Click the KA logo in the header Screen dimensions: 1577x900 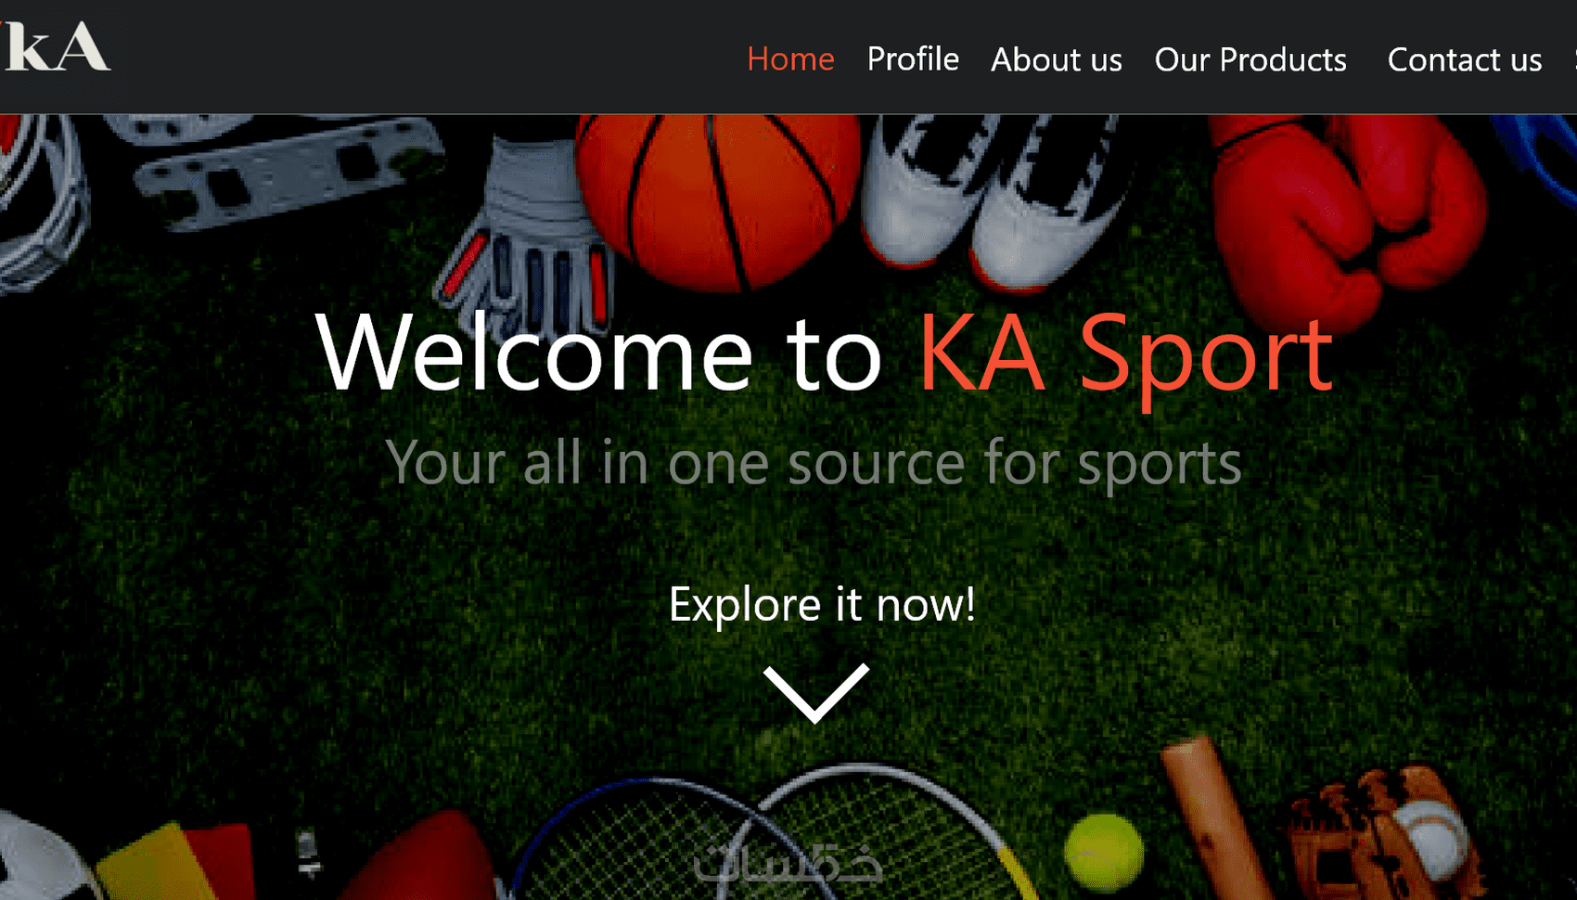coord(56,46)
